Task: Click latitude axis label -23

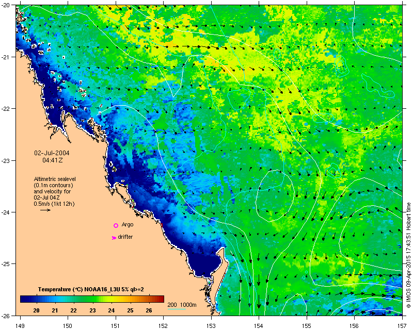Action: coord(6,160)
